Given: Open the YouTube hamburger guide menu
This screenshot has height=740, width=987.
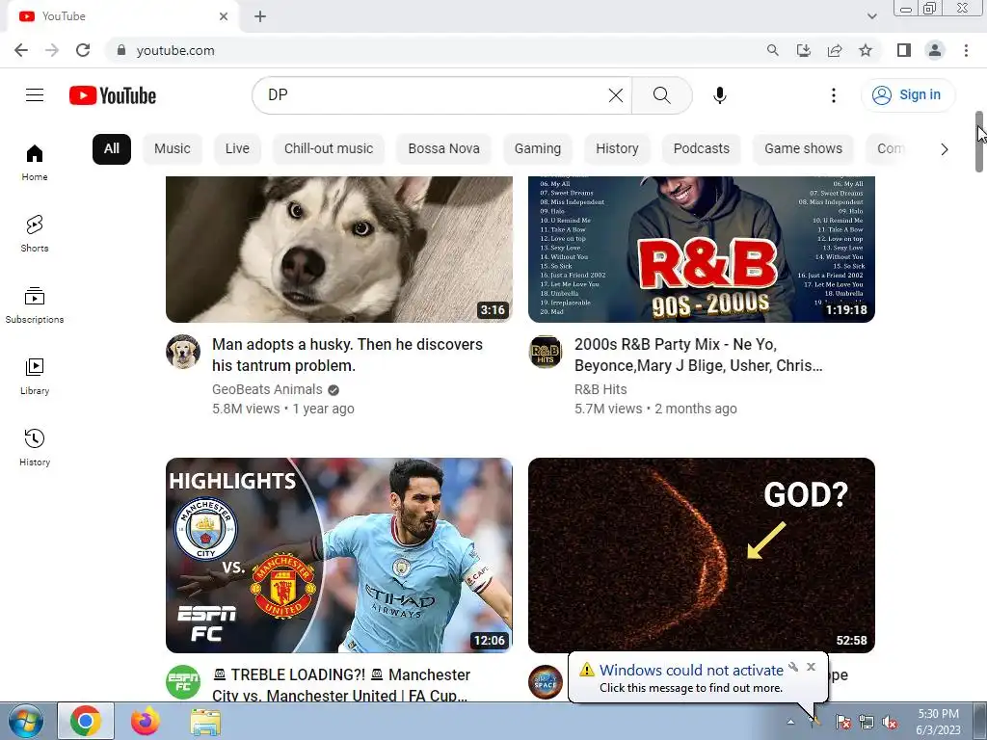Looking at the screenshot, I should coord(35,95).
